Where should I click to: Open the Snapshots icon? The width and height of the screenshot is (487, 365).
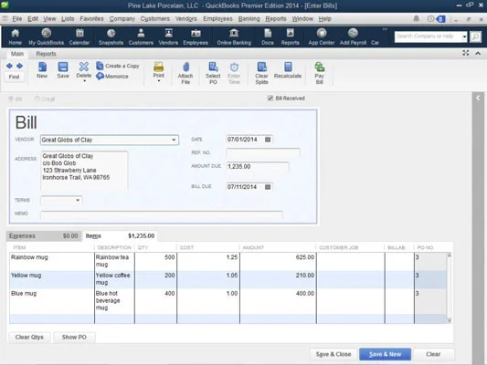click(x=111, y=36)
